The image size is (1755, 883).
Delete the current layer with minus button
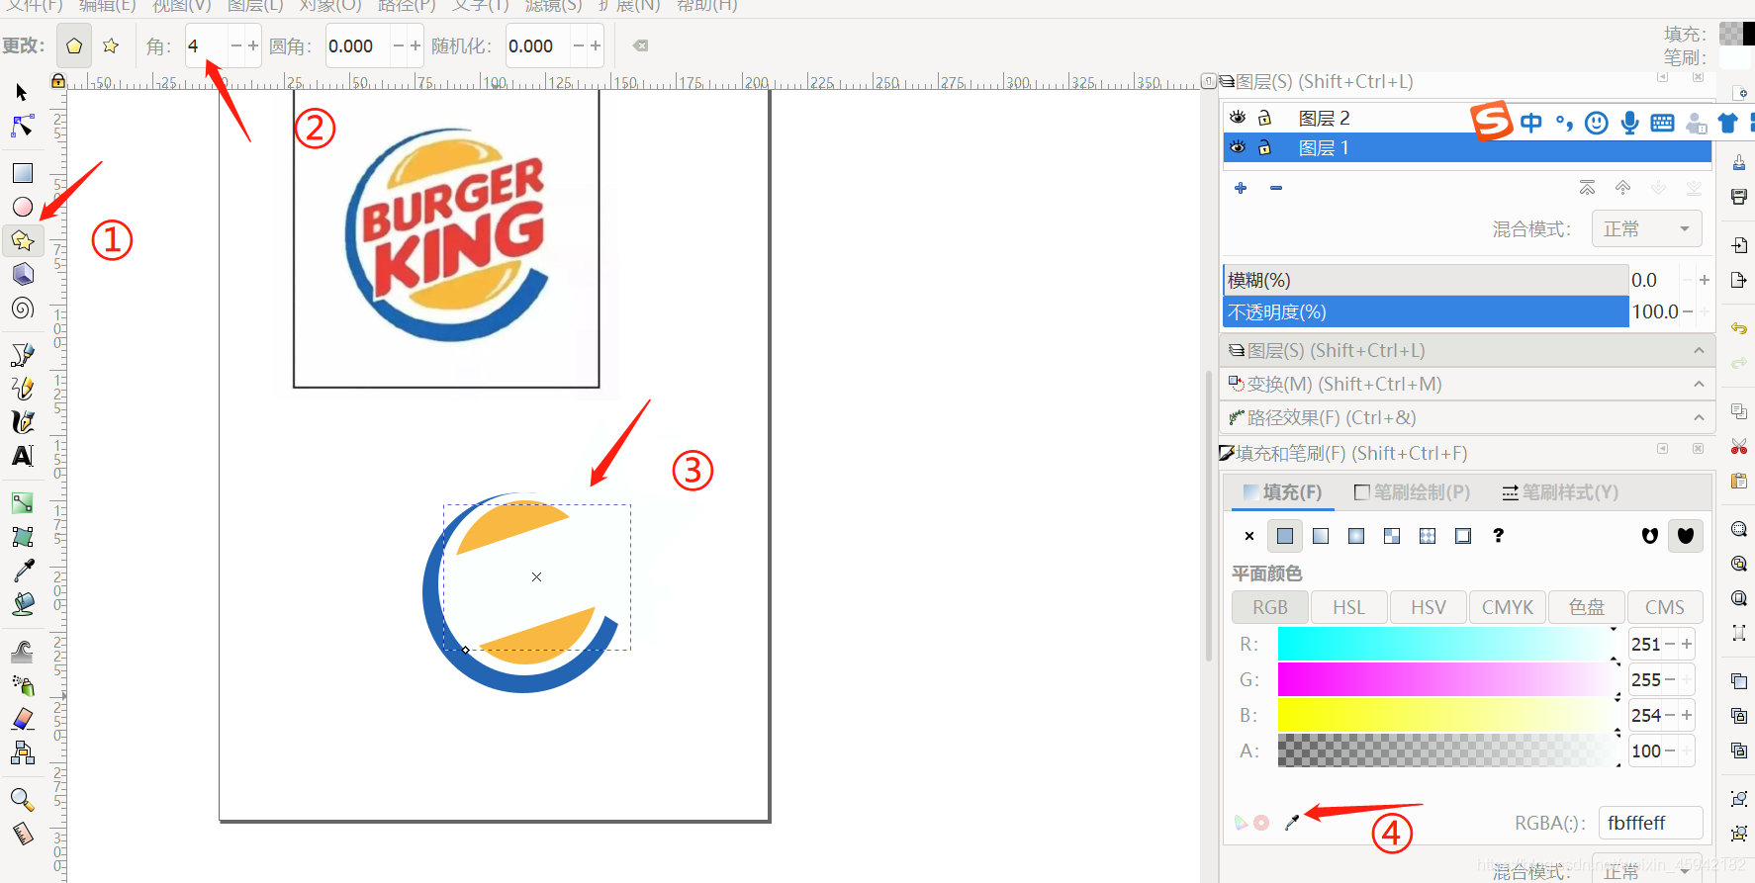pos(1276,188)
